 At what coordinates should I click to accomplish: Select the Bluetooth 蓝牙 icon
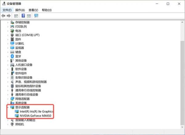[12, 56]
